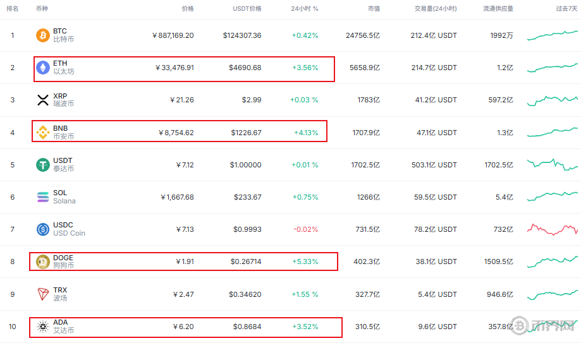Click the Dogecoin icon
This screenshot has height=343, width=581.
(43, 262)
